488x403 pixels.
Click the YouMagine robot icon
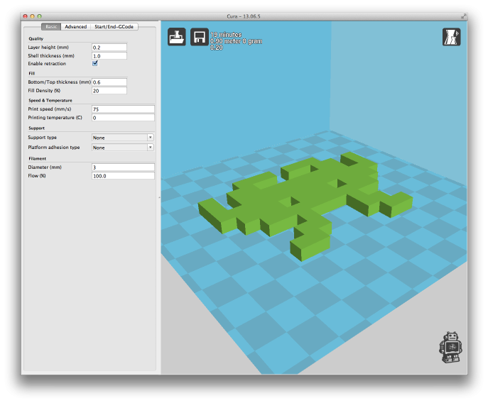[450, 348]
